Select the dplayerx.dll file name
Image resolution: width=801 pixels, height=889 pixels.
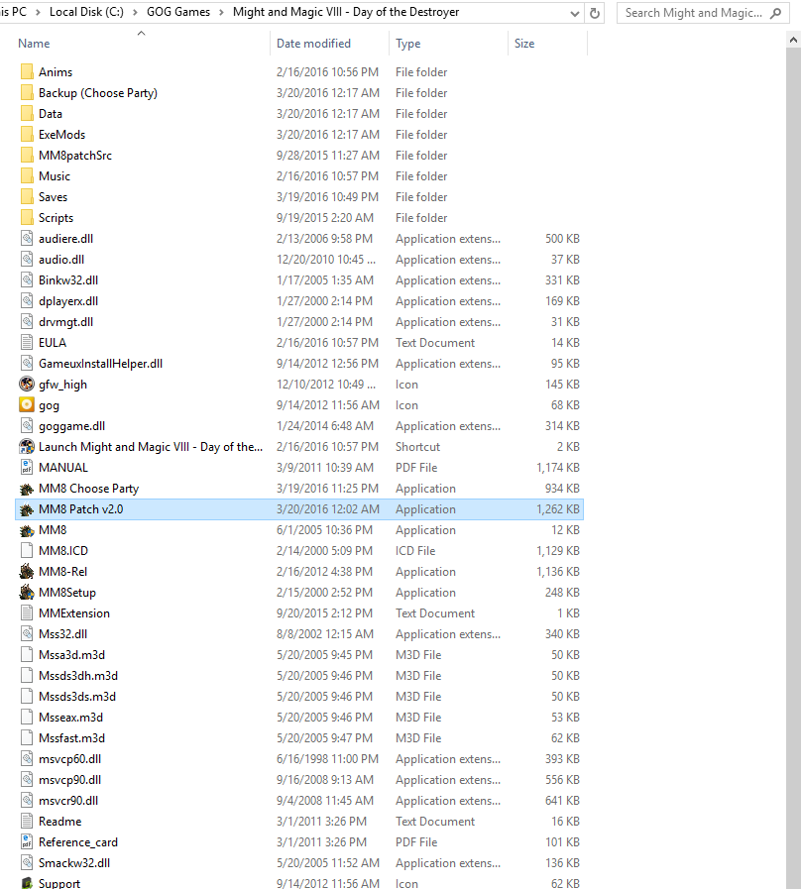(x=68, y=301)
